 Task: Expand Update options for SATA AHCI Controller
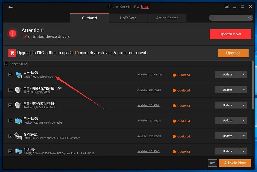point(244,136)
